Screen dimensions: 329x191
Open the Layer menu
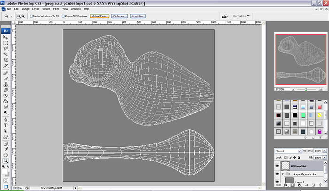tap(36, 9)
